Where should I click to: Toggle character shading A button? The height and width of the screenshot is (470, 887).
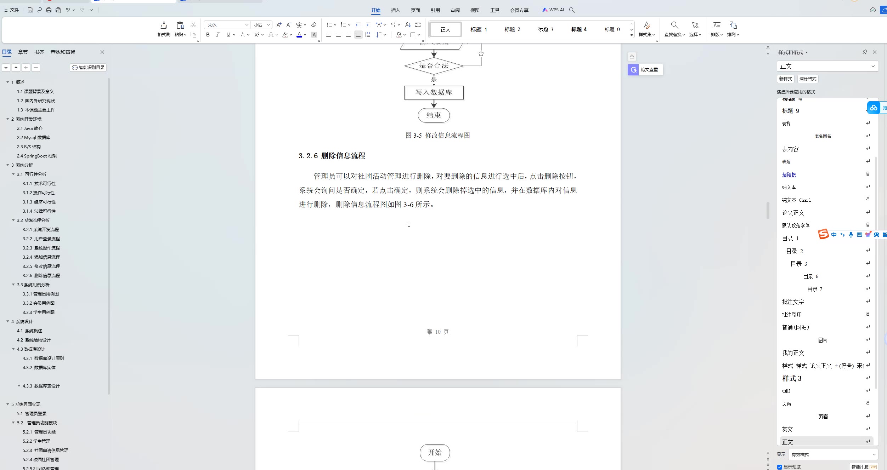point(314,35)
